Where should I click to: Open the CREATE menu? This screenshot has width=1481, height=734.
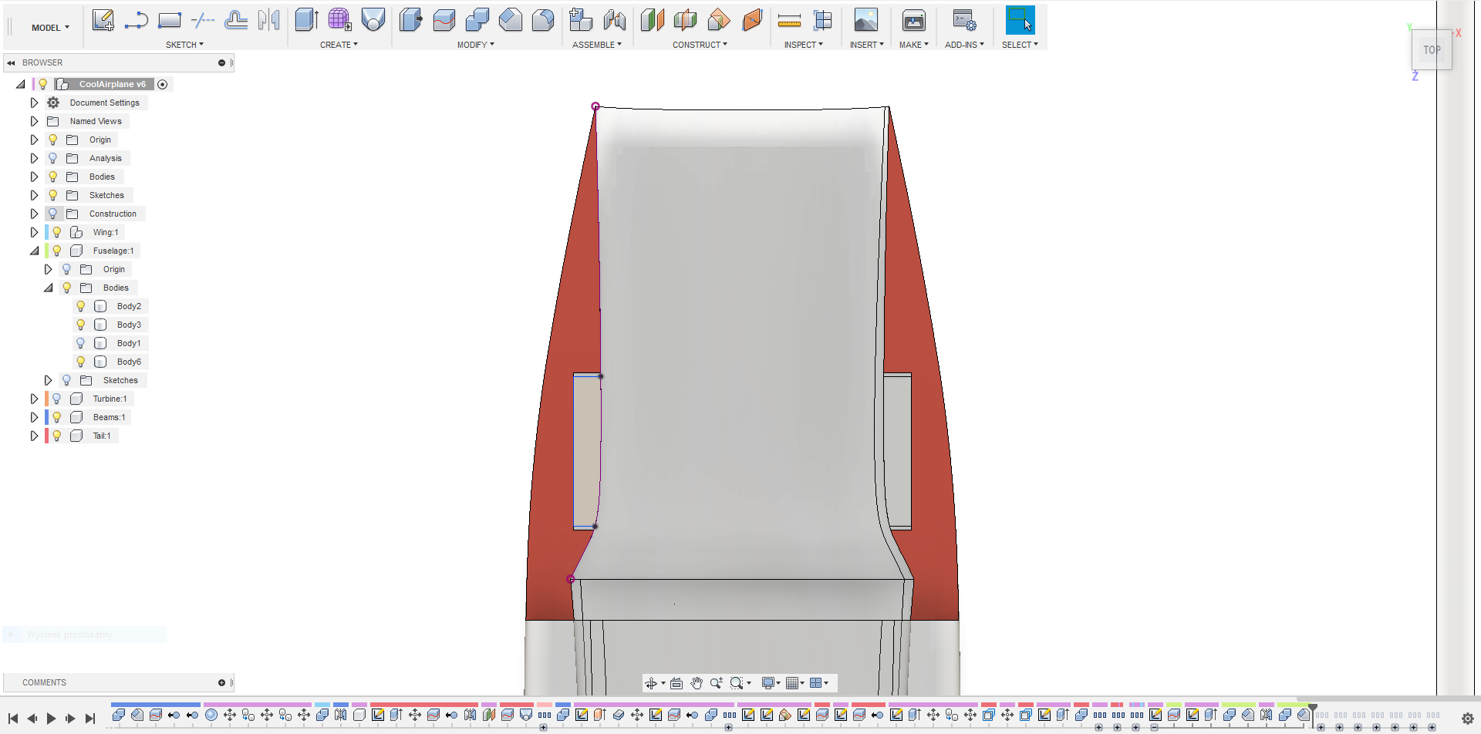tap(339, 45)
